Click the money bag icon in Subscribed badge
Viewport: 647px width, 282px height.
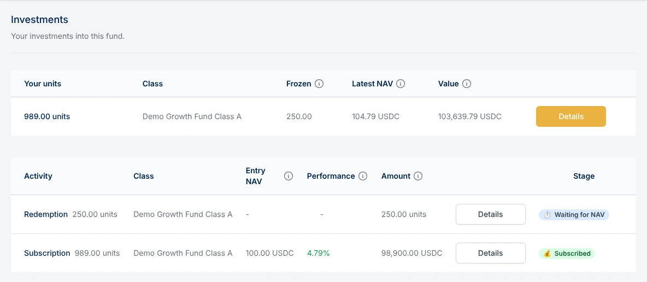pos(547,254)
